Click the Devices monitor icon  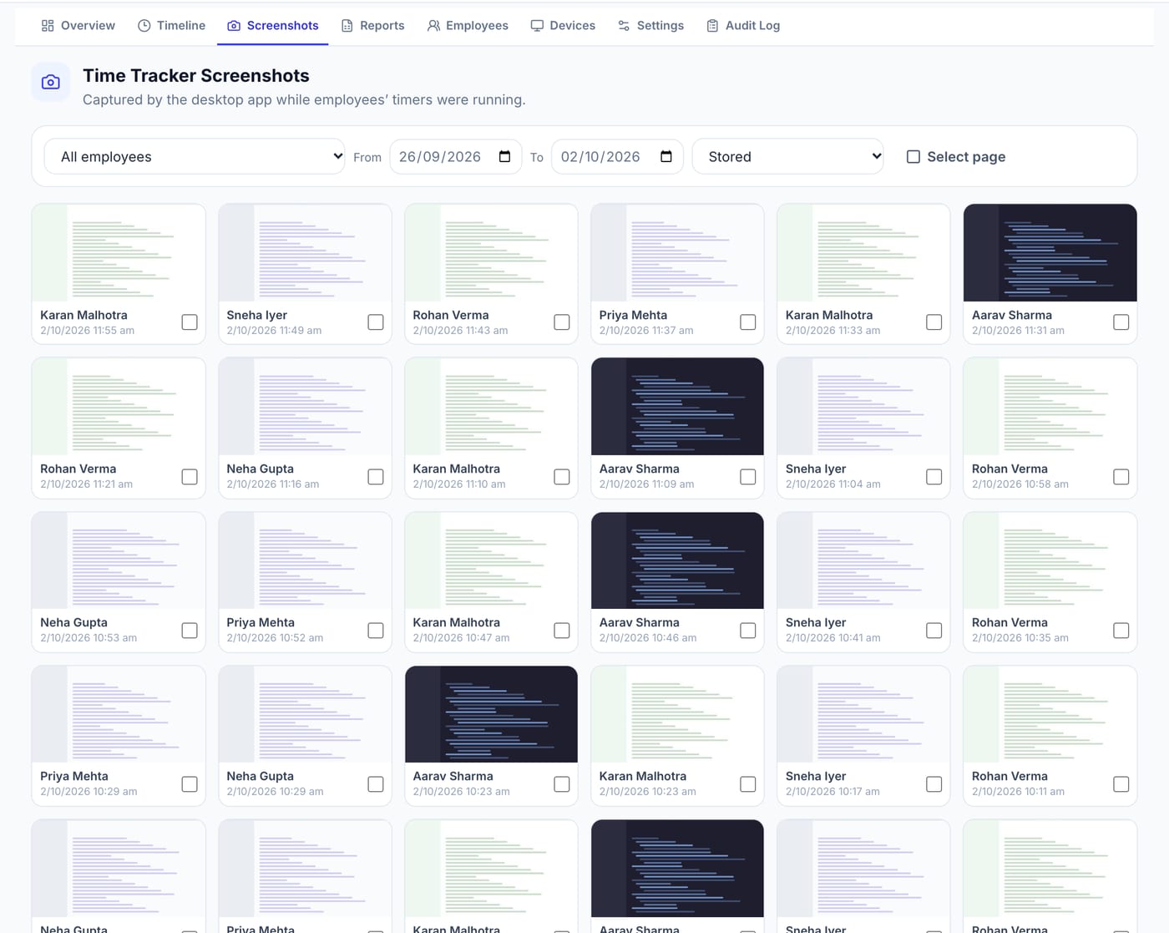click(x=537, y=26)
